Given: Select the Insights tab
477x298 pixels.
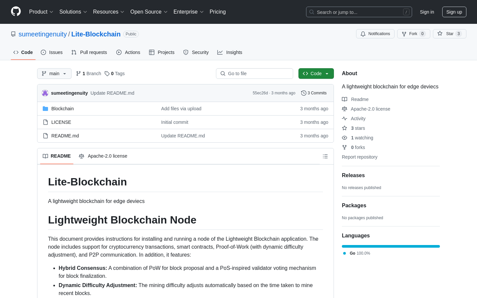Looking at the screenshot, I should (230, 52).
